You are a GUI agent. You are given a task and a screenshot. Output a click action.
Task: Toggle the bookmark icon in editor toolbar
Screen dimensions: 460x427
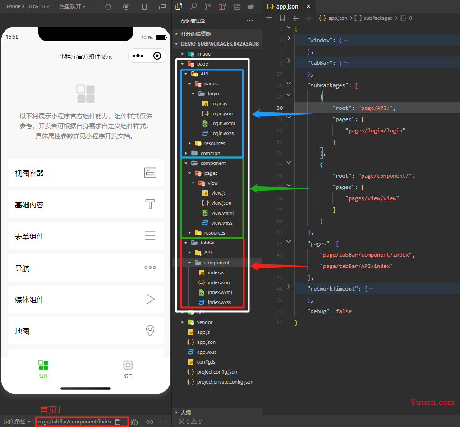tap(282, 18)
